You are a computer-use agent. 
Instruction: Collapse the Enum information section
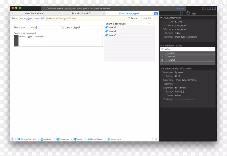161,18
